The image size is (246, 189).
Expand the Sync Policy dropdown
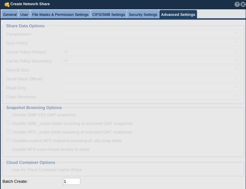151,43
